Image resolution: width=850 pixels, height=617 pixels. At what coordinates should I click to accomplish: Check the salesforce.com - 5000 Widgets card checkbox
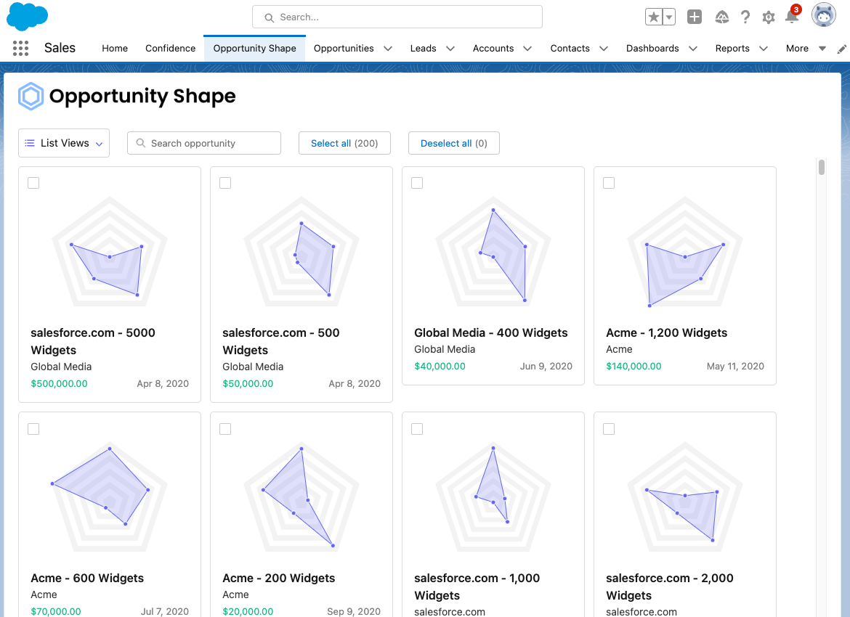tap(33, 183)
